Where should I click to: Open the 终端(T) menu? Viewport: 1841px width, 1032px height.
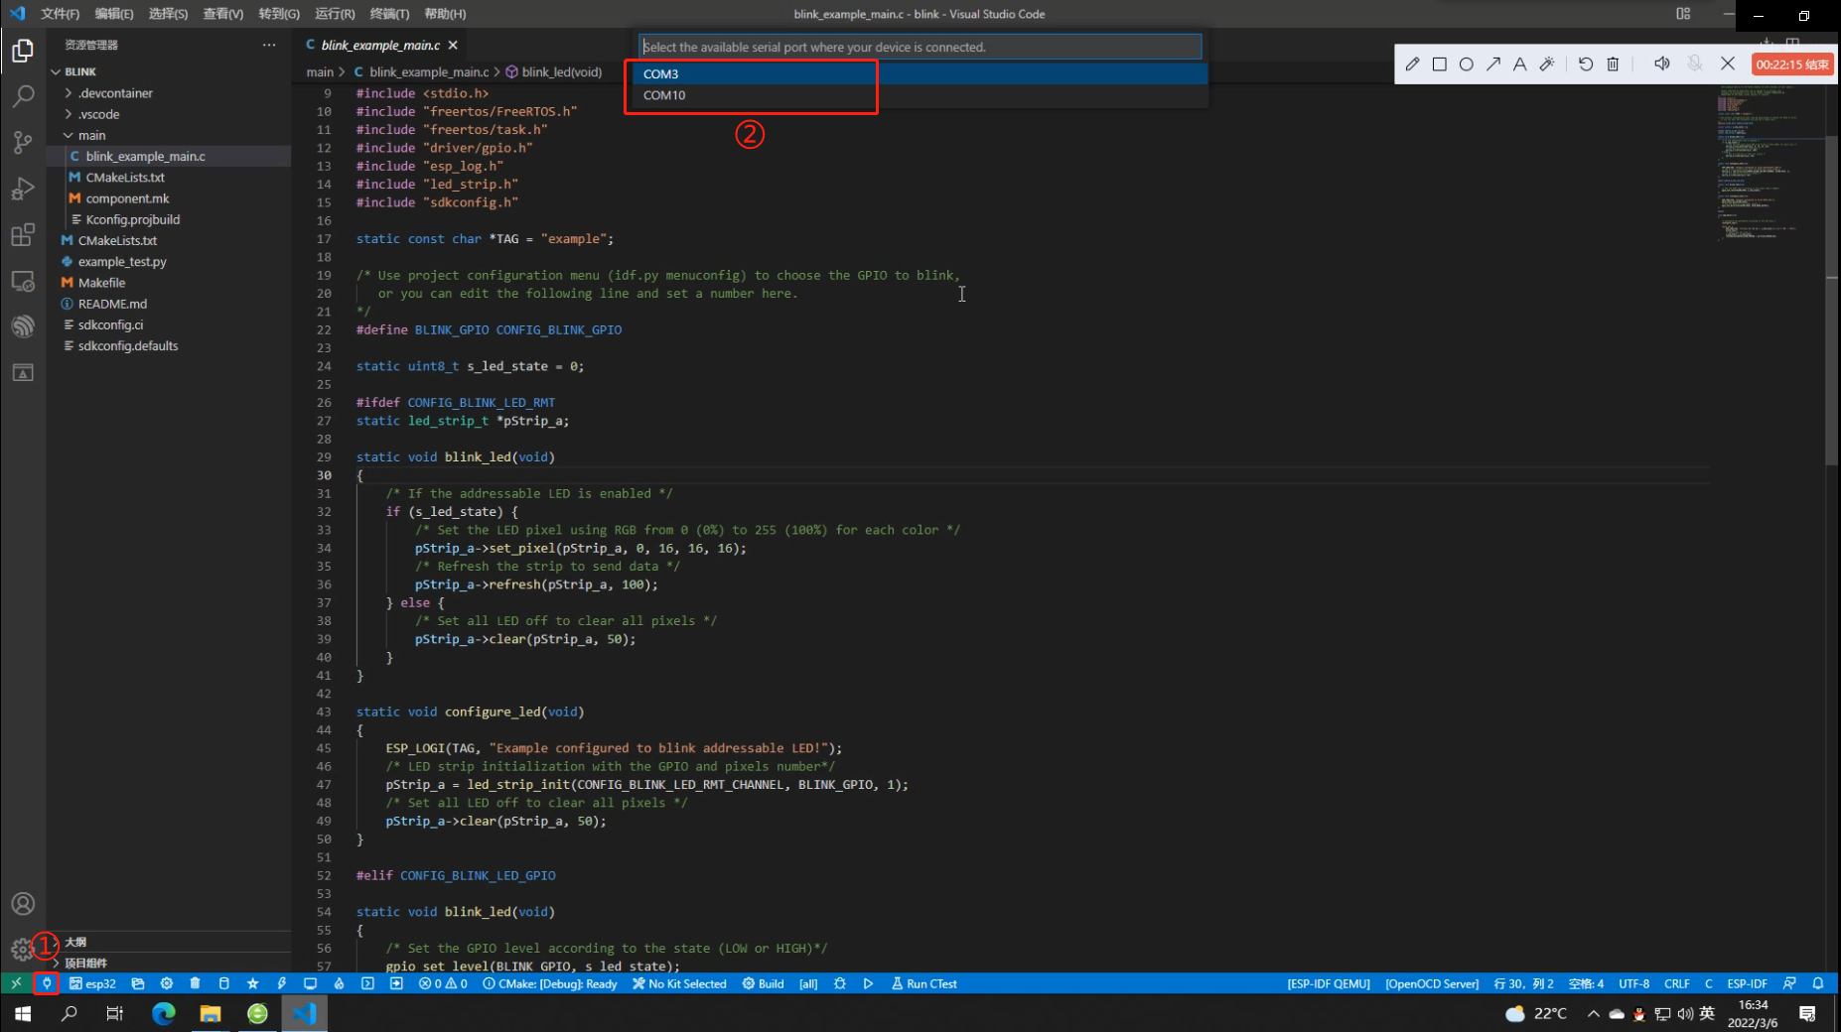(x=389, y=14)
